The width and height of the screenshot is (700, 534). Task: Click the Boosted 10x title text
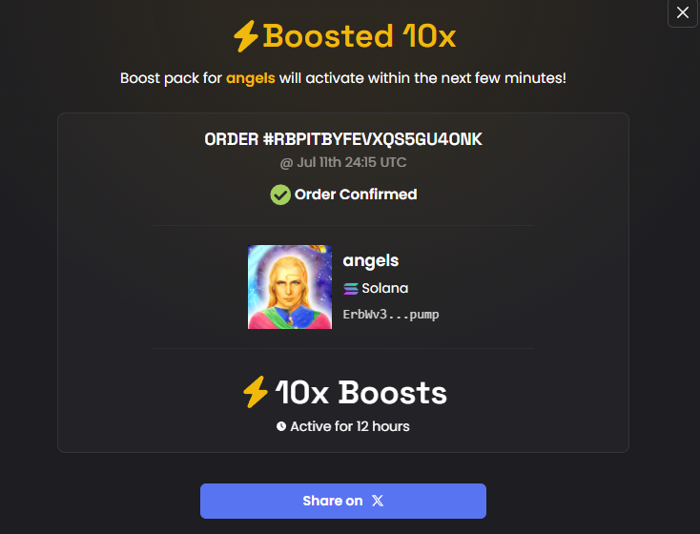[360, 36]
